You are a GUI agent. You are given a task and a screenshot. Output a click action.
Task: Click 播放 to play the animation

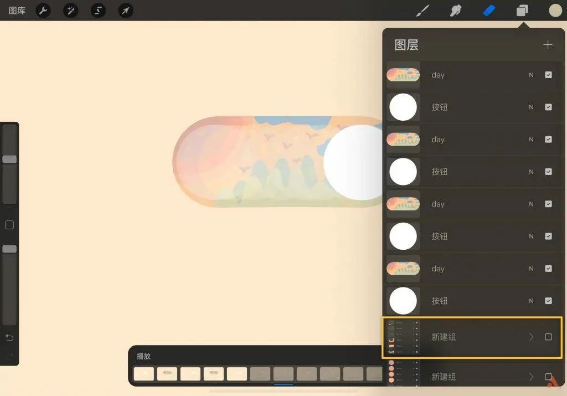point(143,356)
